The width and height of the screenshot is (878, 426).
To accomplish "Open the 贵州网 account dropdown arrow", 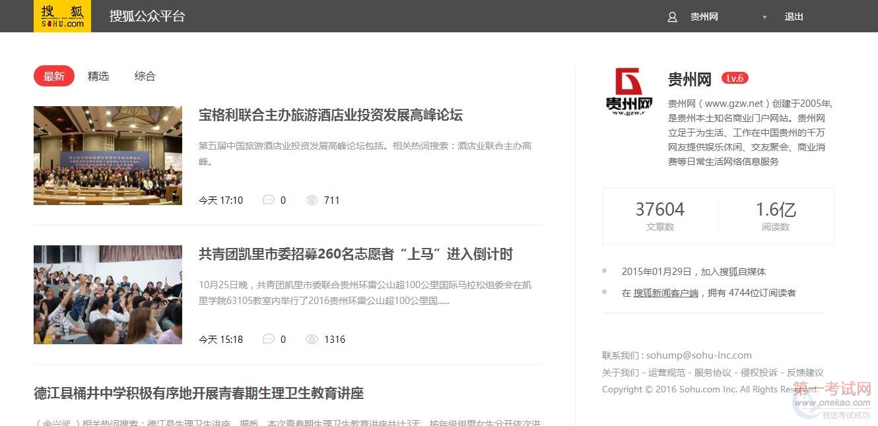I will point(764,17).
